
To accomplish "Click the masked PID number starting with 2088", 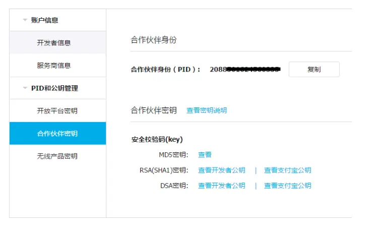I will [x=244, y=69].
